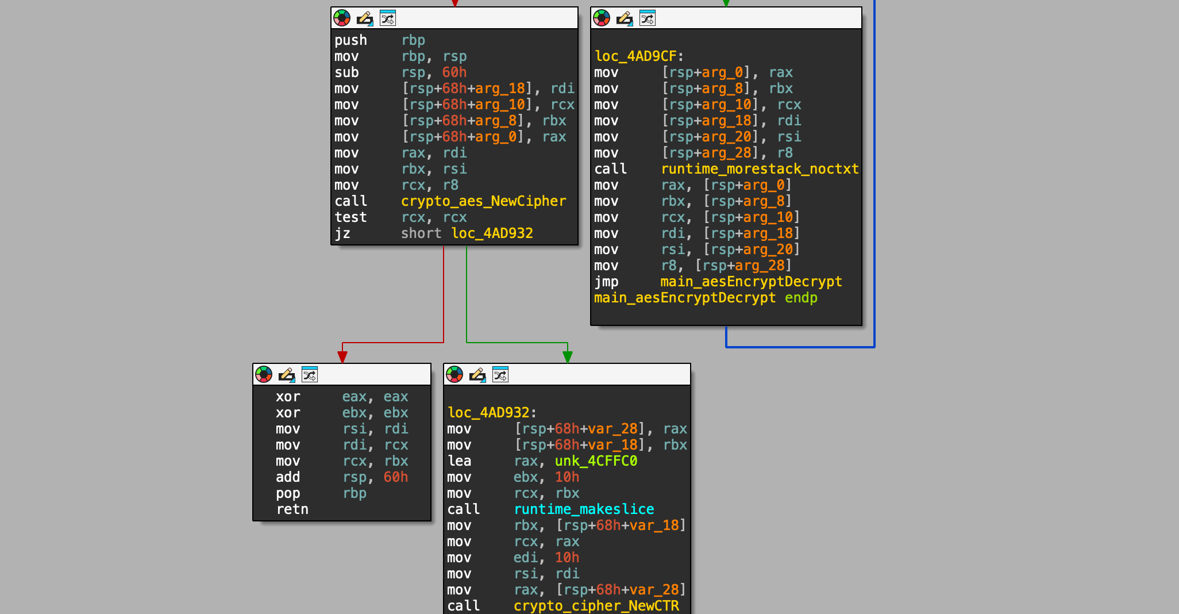Select the unk_4CFFC0 address reference

(x=596, y=461)
